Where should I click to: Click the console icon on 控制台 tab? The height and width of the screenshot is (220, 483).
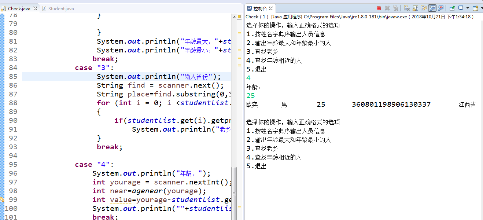(x=249, y=8)
